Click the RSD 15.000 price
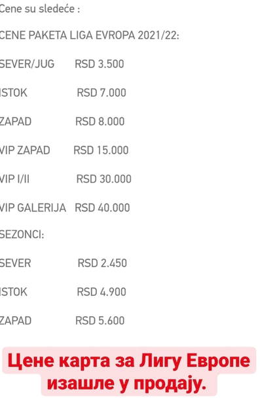This screenshot has height=409, width=260. coord(101,151)
